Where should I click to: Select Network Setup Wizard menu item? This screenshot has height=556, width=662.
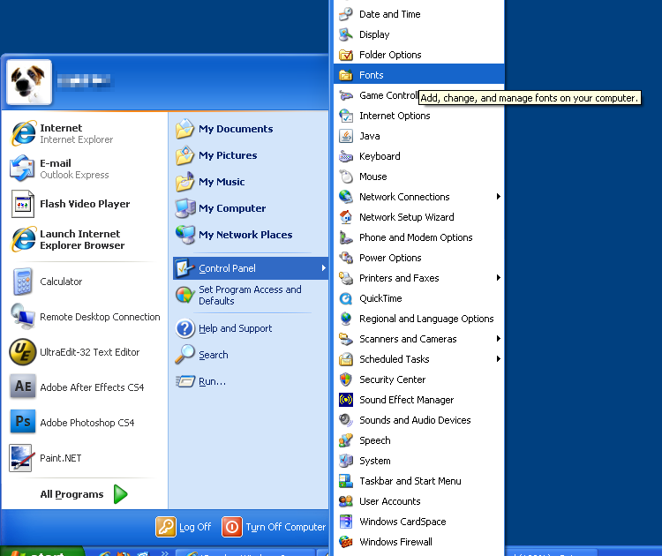418,217
